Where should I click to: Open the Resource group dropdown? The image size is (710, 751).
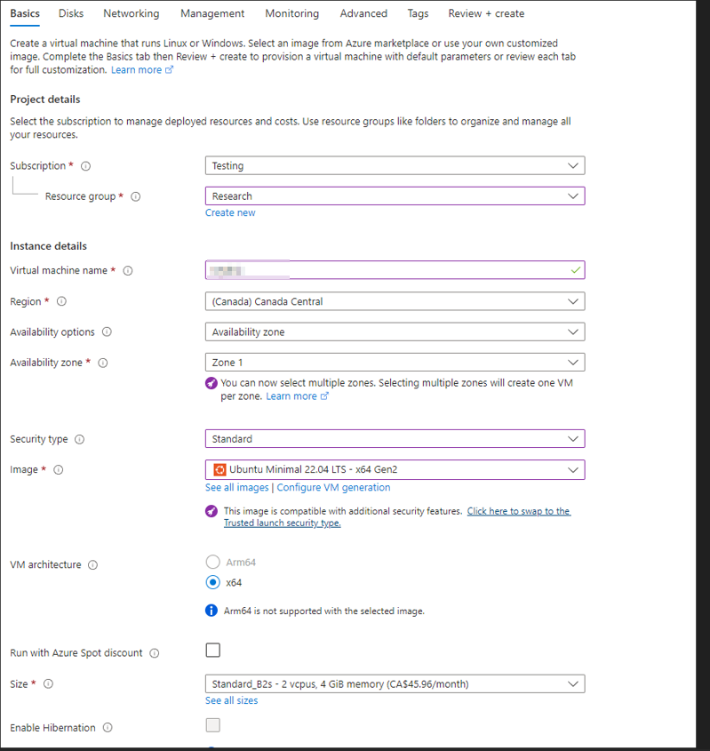395,196
